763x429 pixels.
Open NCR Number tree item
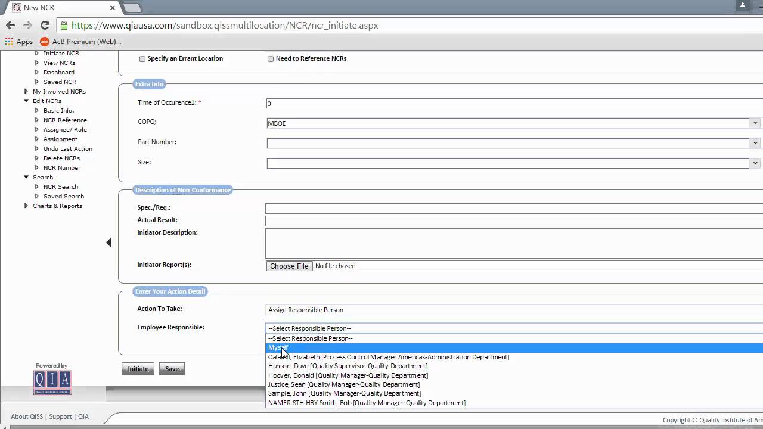point(62,167)
